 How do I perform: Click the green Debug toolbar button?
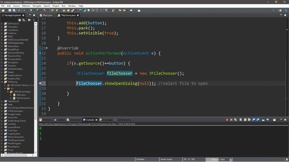24,10
